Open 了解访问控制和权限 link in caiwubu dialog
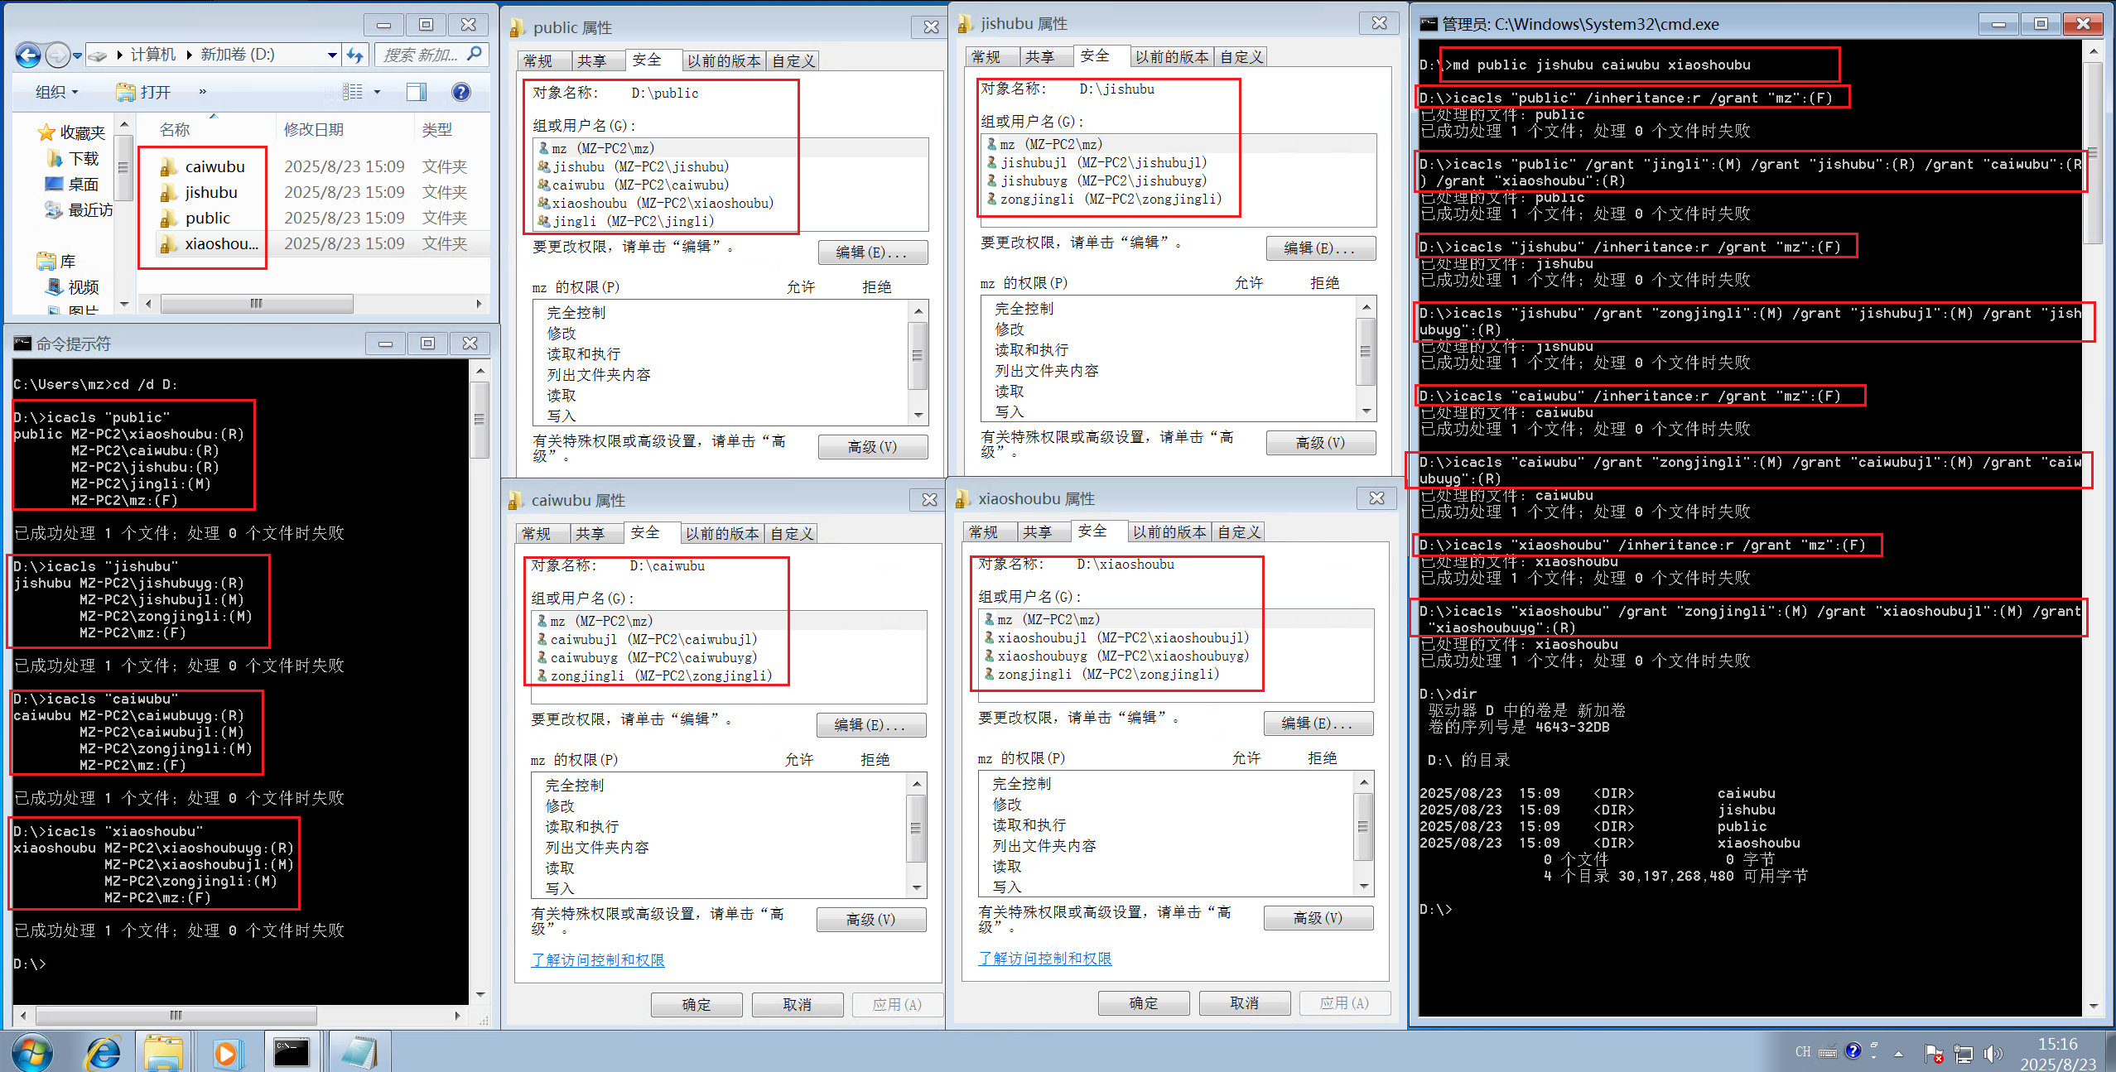The height and width of the screenshot is (1072, 2116). [597, 959]
